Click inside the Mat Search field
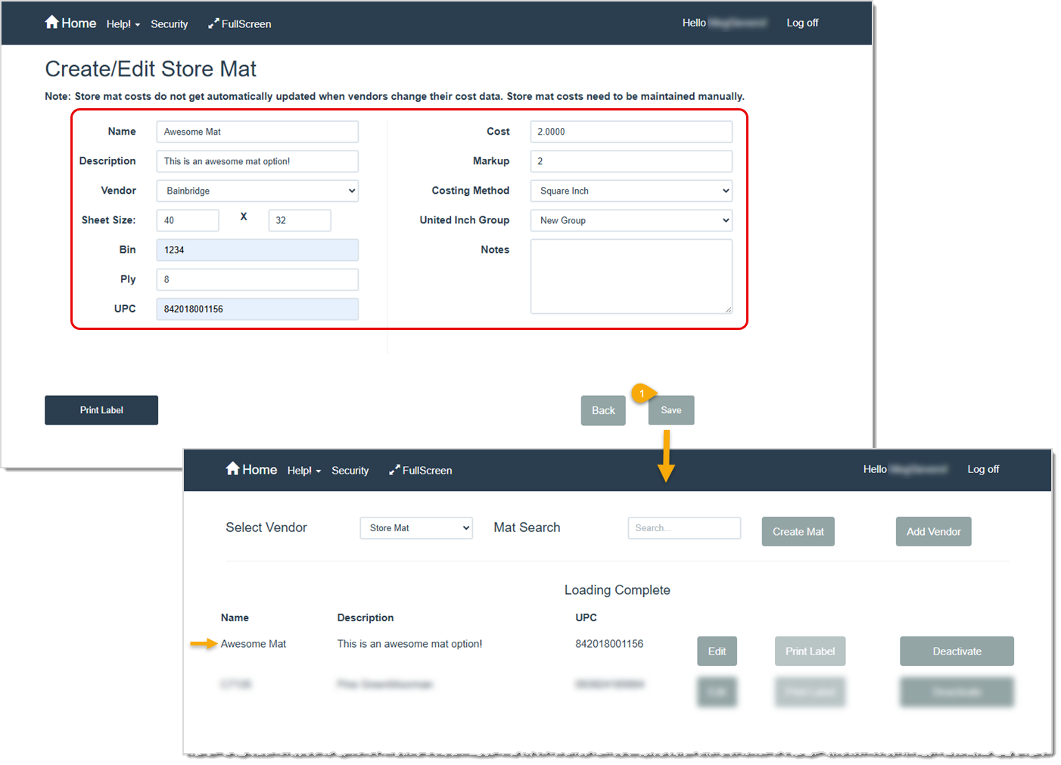This screenshot has width=1061, height=765. click(x=683, y=527)
